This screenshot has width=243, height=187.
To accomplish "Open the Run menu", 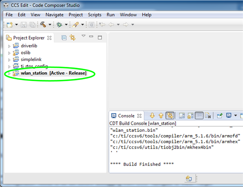I will [111, 15].
